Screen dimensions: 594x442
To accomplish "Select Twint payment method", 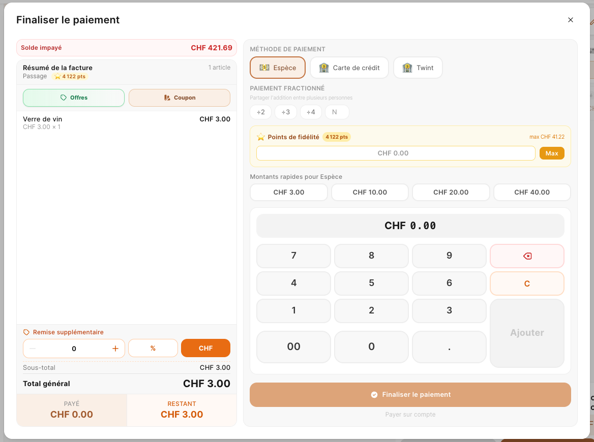I will pyautogui.click(x=418, y=68).
